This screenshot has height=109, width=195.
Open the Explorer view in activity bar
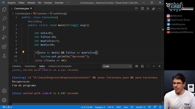point(4,9)
